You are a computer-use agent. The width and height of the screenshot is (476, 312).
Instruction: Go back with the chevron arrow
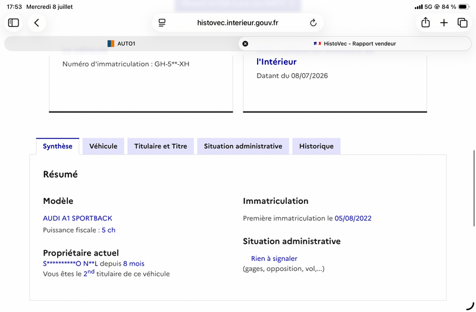[37, 23]
